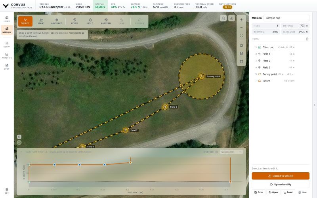Click the Vehicle info icon in altitude panel

[216, 152]
